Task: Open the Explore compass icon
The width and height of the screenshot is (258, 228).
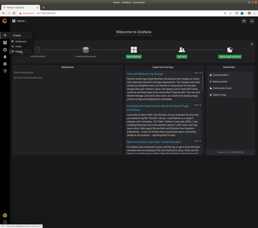Action: click(5, 50)
